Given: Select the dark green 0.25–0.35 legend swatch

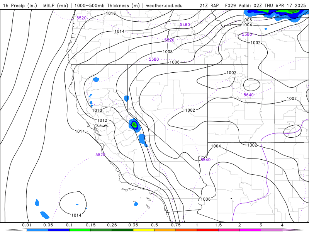Looking at the screenshot, I should click(x=122, y=230).
